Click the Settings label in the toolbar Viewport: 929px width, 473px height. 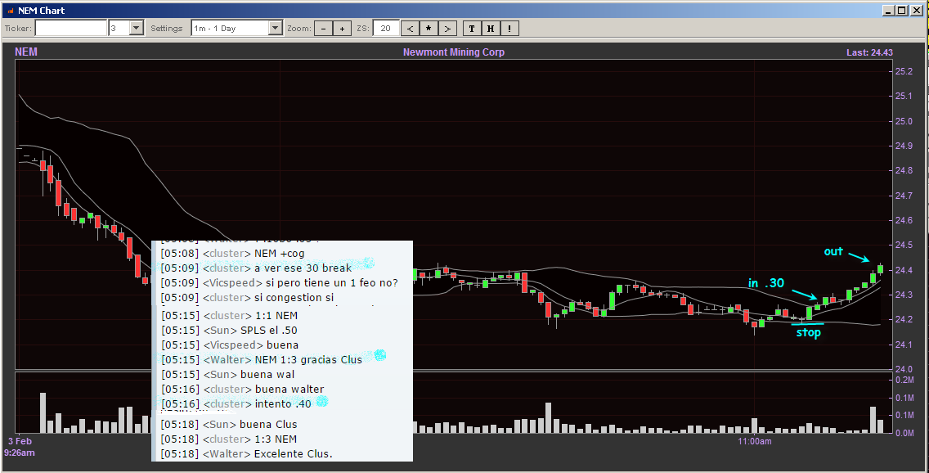167,28
